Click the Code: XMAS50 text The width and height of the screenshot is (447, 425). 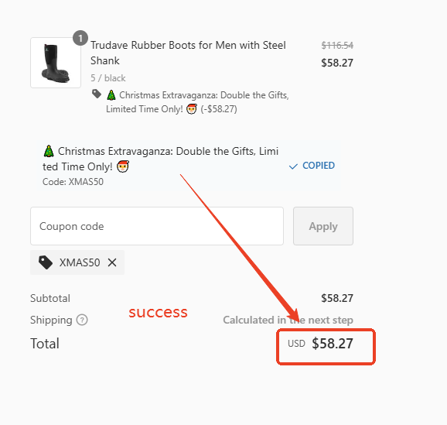[x=73, y=182]
